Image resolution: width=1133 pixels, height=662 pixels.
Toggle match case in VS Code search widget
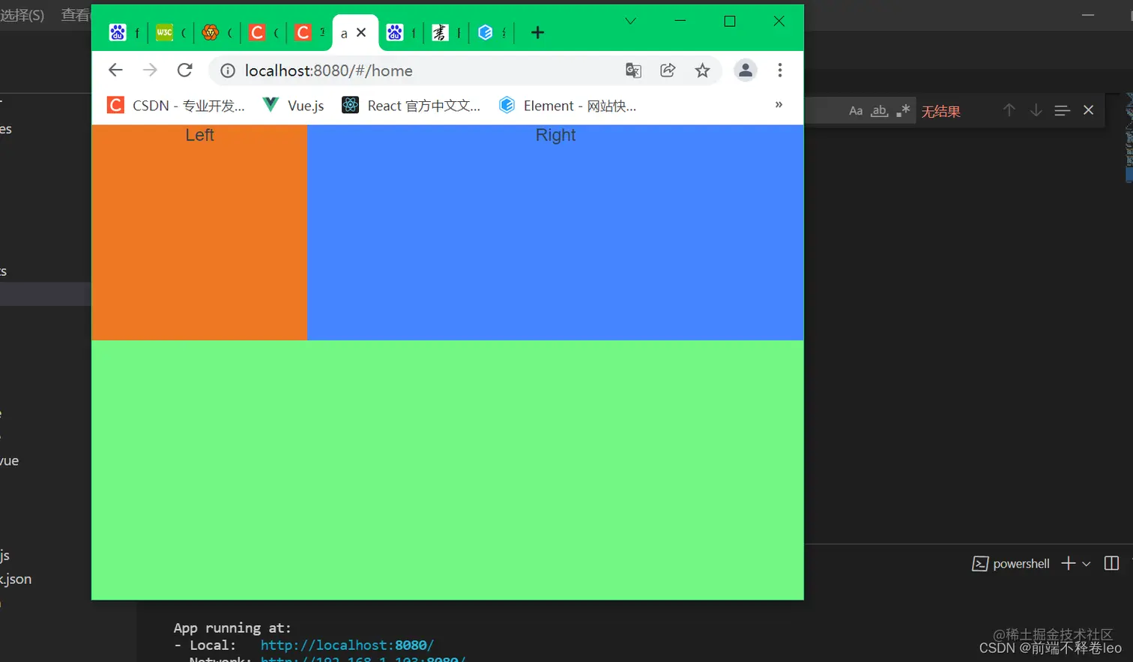[856, 110]
